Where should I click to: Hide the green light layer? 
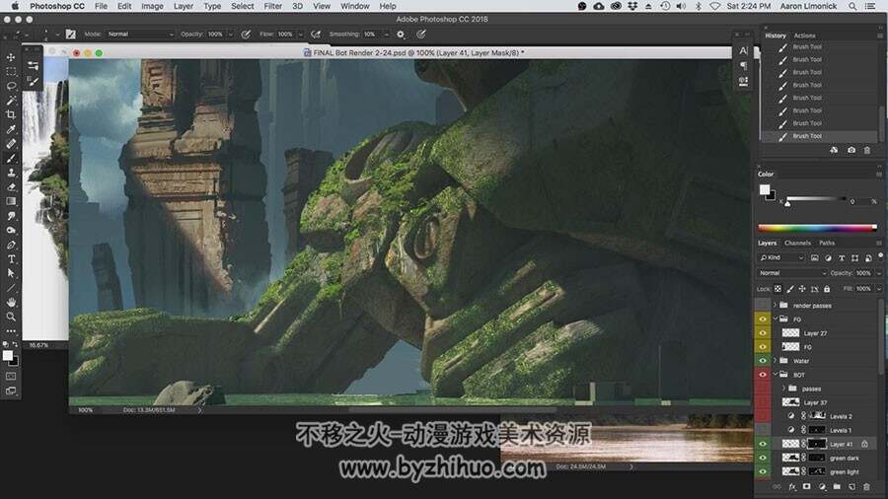tap(763, 471)
